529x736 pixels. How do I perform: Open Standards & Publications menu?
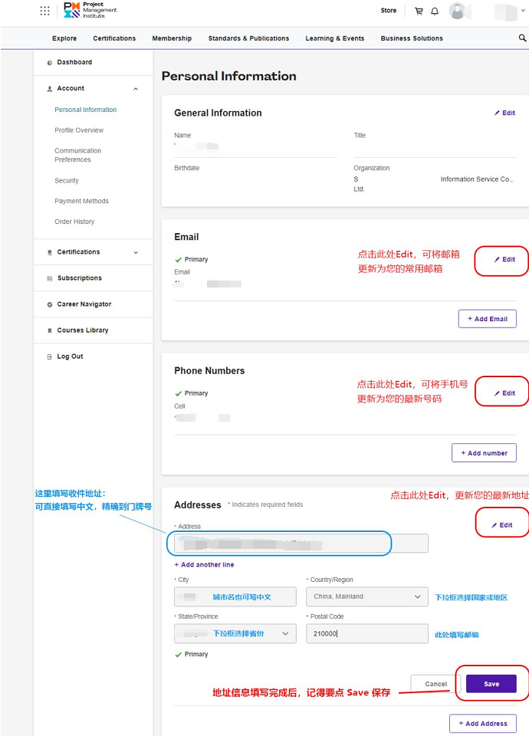pyautogui.click(x=248, y=38)
